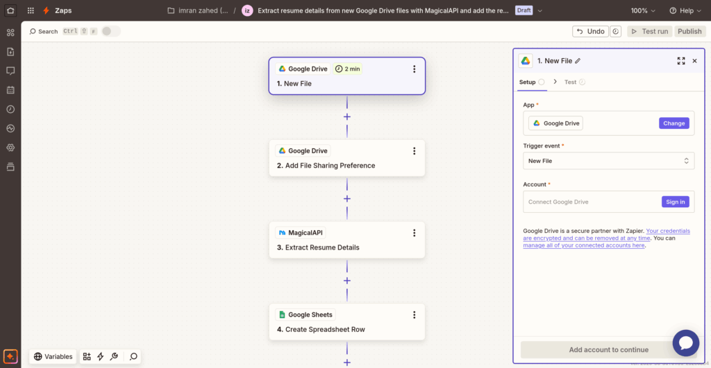
Task: Open the AI sparkle assistant icon
Action: (x=10, y=356)
